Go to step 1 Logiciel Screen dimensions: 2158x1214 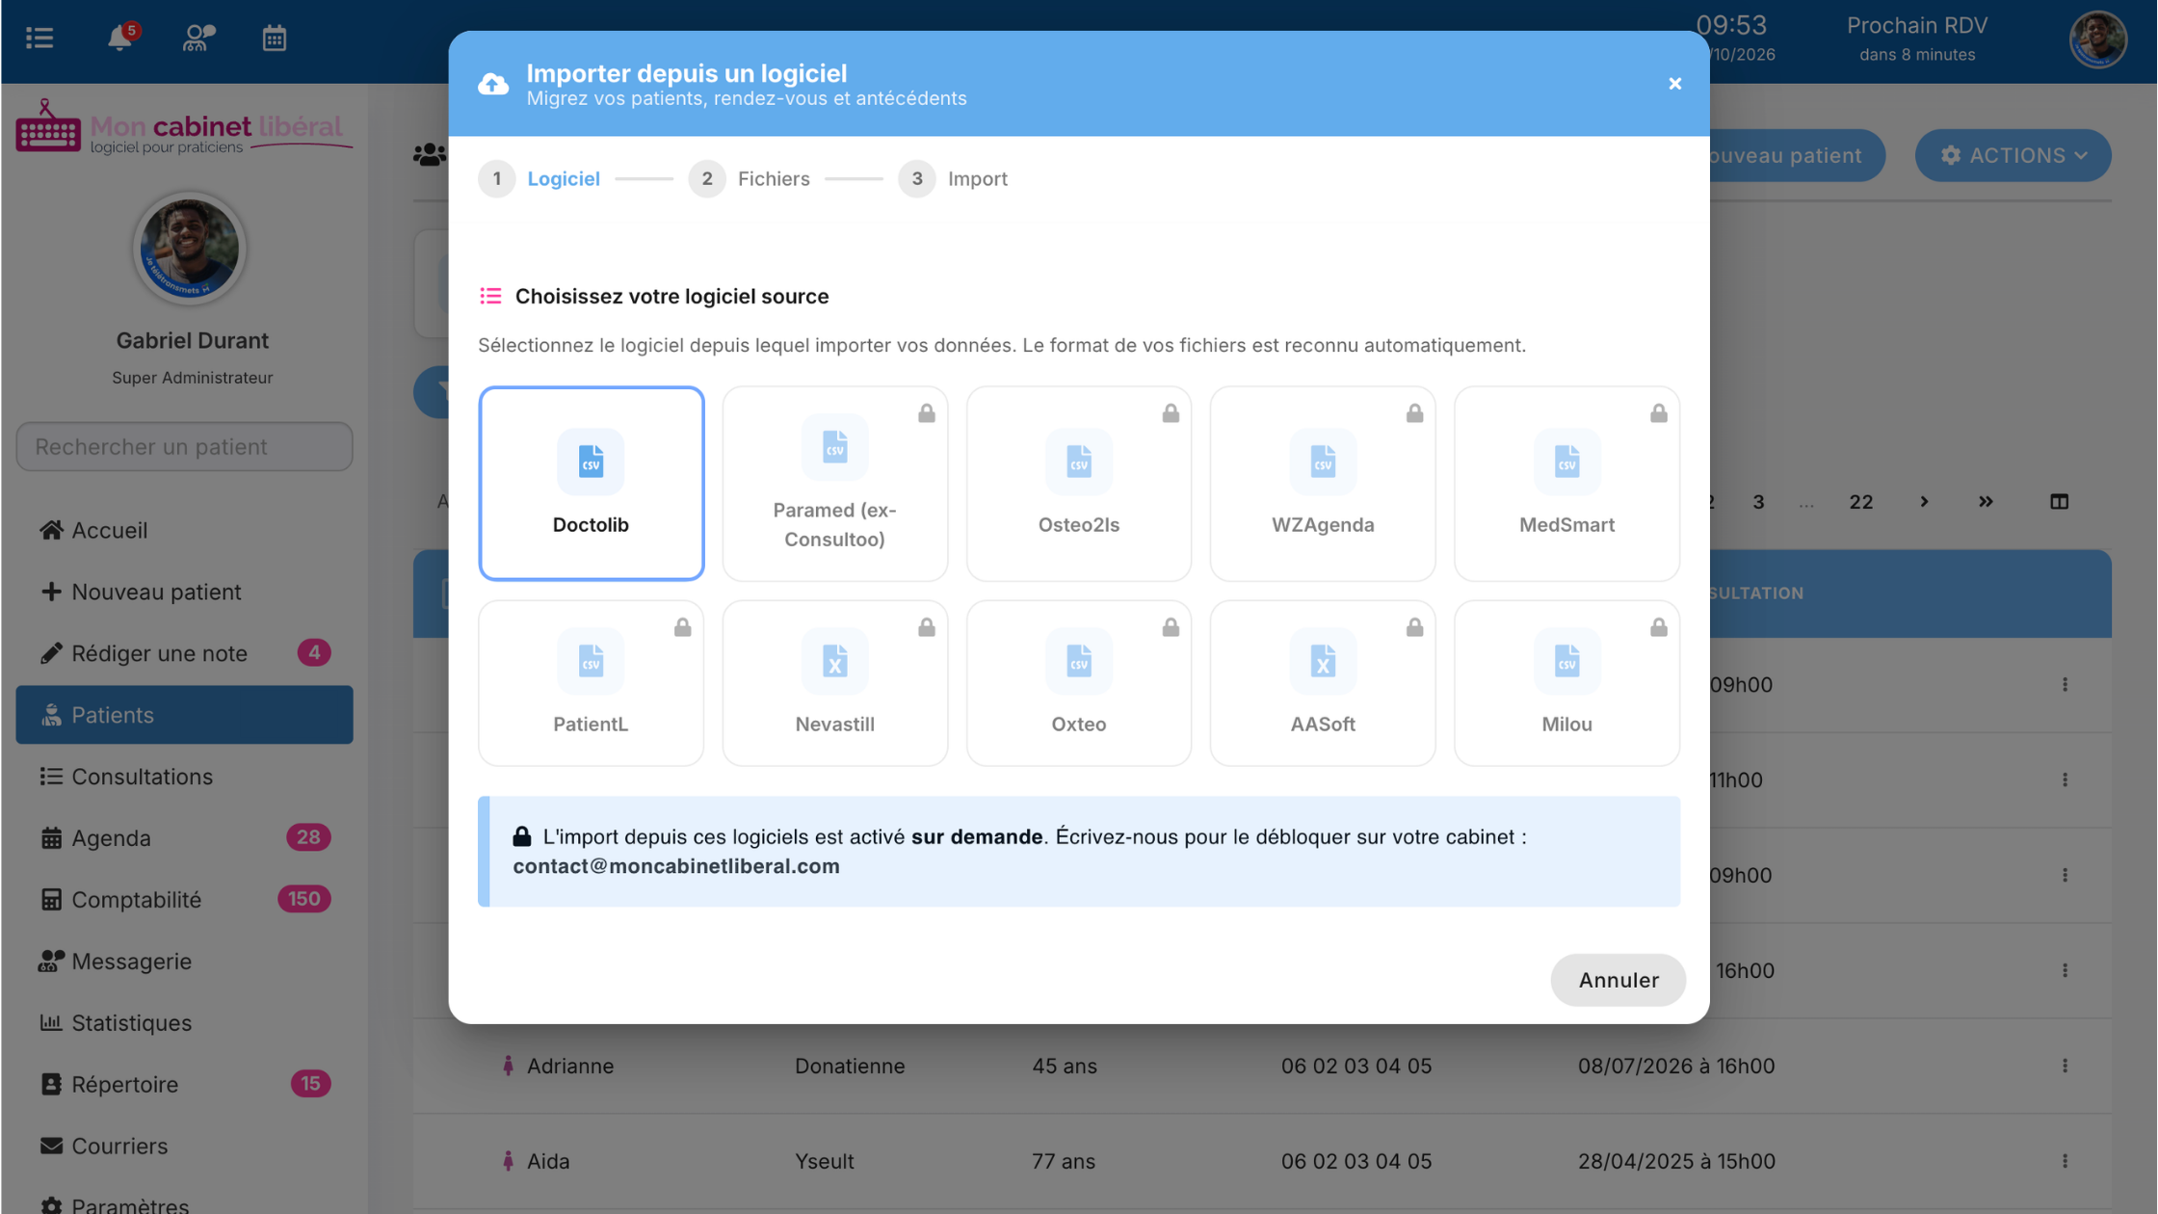pos(539,179)
